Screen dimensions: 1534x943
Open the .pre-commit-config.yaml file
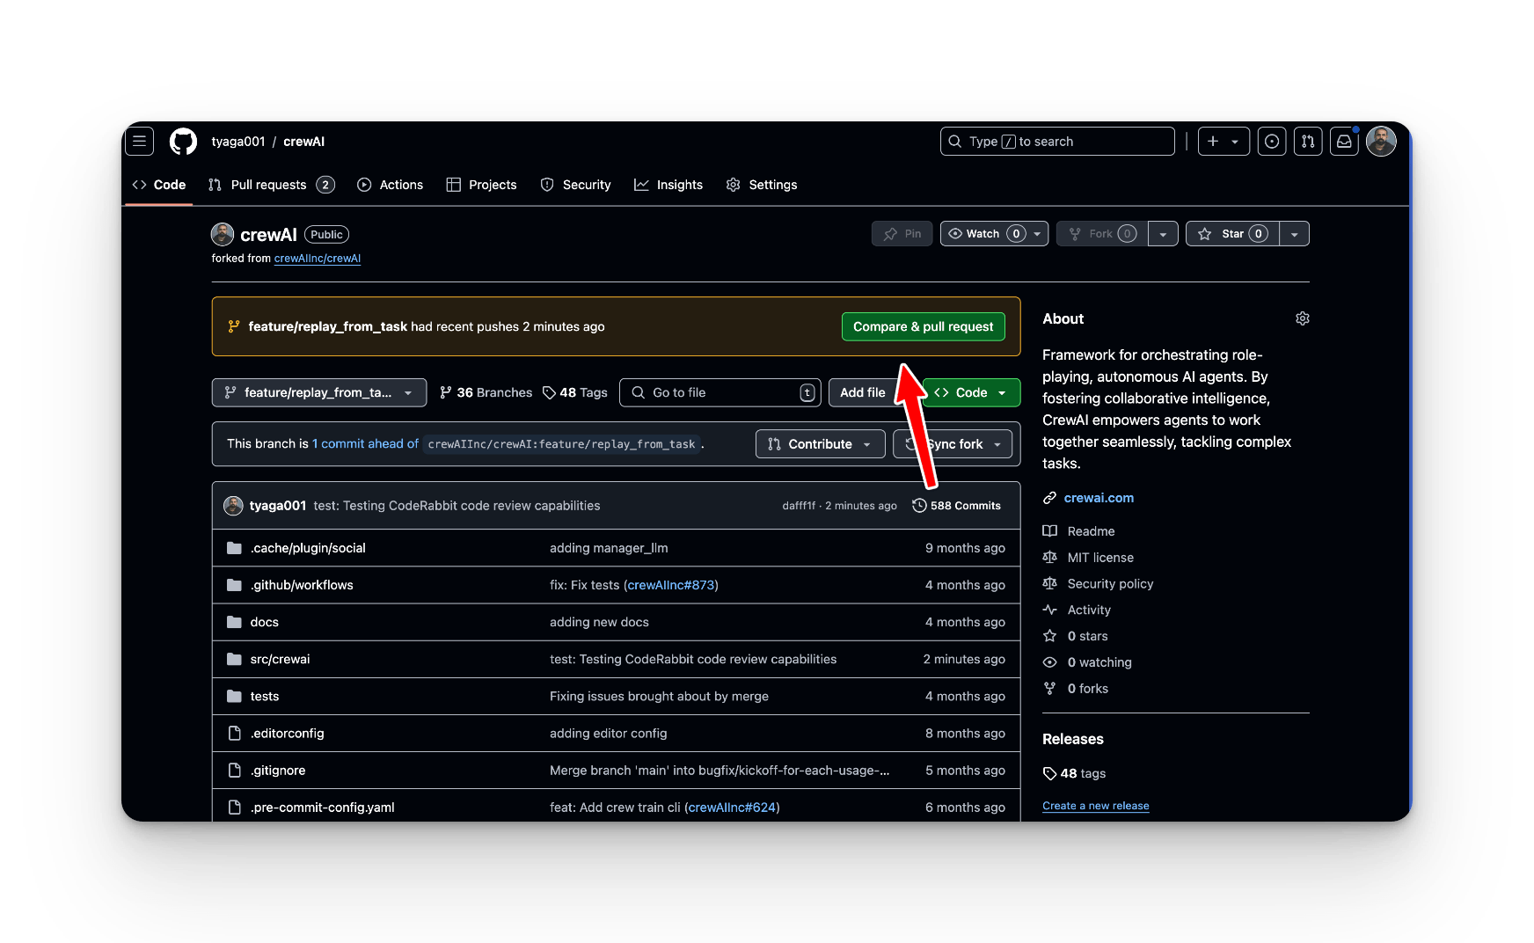pos(322,807)
